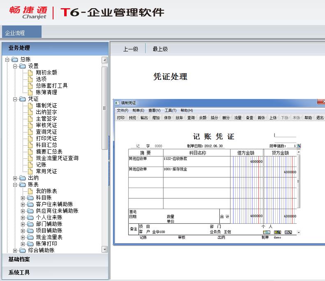Expand the 综合辅助账 tree node

pos(15,250)
